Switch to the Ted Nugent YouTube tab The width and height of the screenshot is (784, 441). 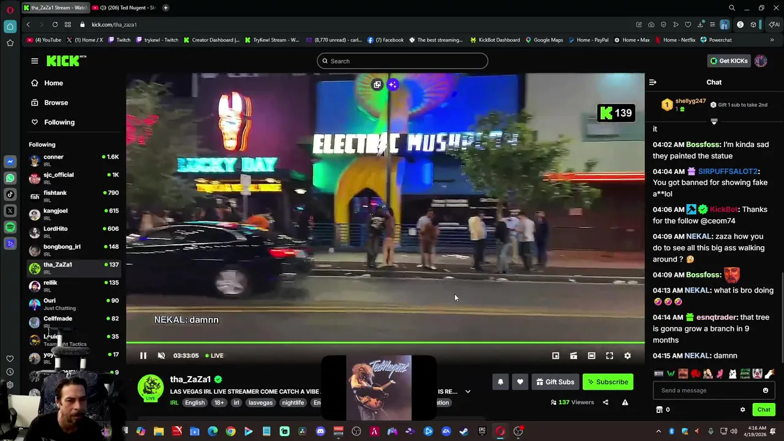pos(126,8)
